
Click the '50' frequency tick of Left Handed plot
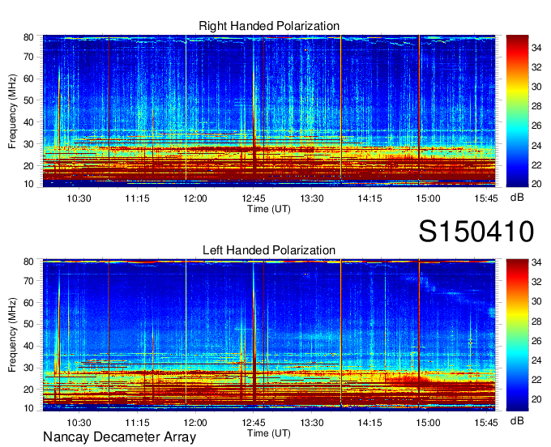[x=28, y=324]
